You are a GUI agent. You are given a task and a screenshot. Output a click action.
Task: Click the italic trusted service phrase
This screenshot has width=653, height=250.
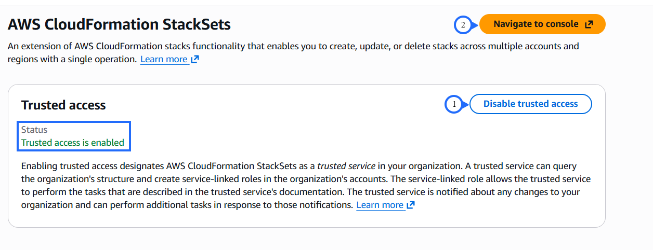[346, 166]
